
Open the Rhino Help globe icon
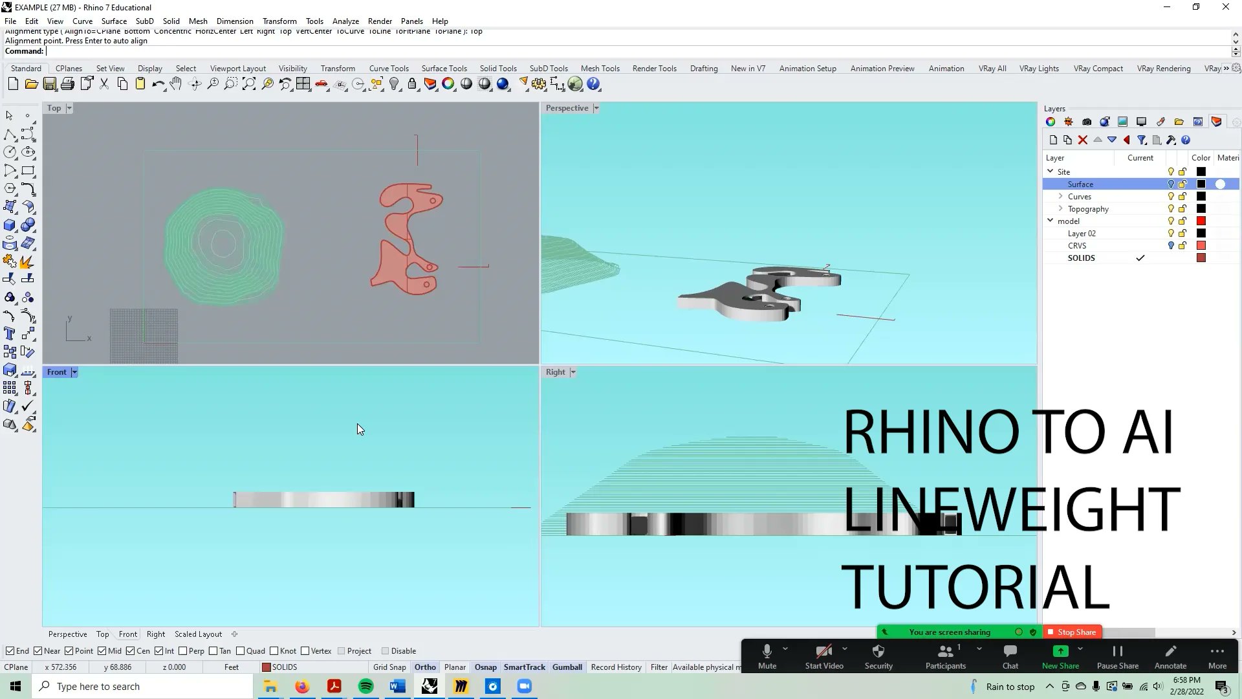[593, 83]
